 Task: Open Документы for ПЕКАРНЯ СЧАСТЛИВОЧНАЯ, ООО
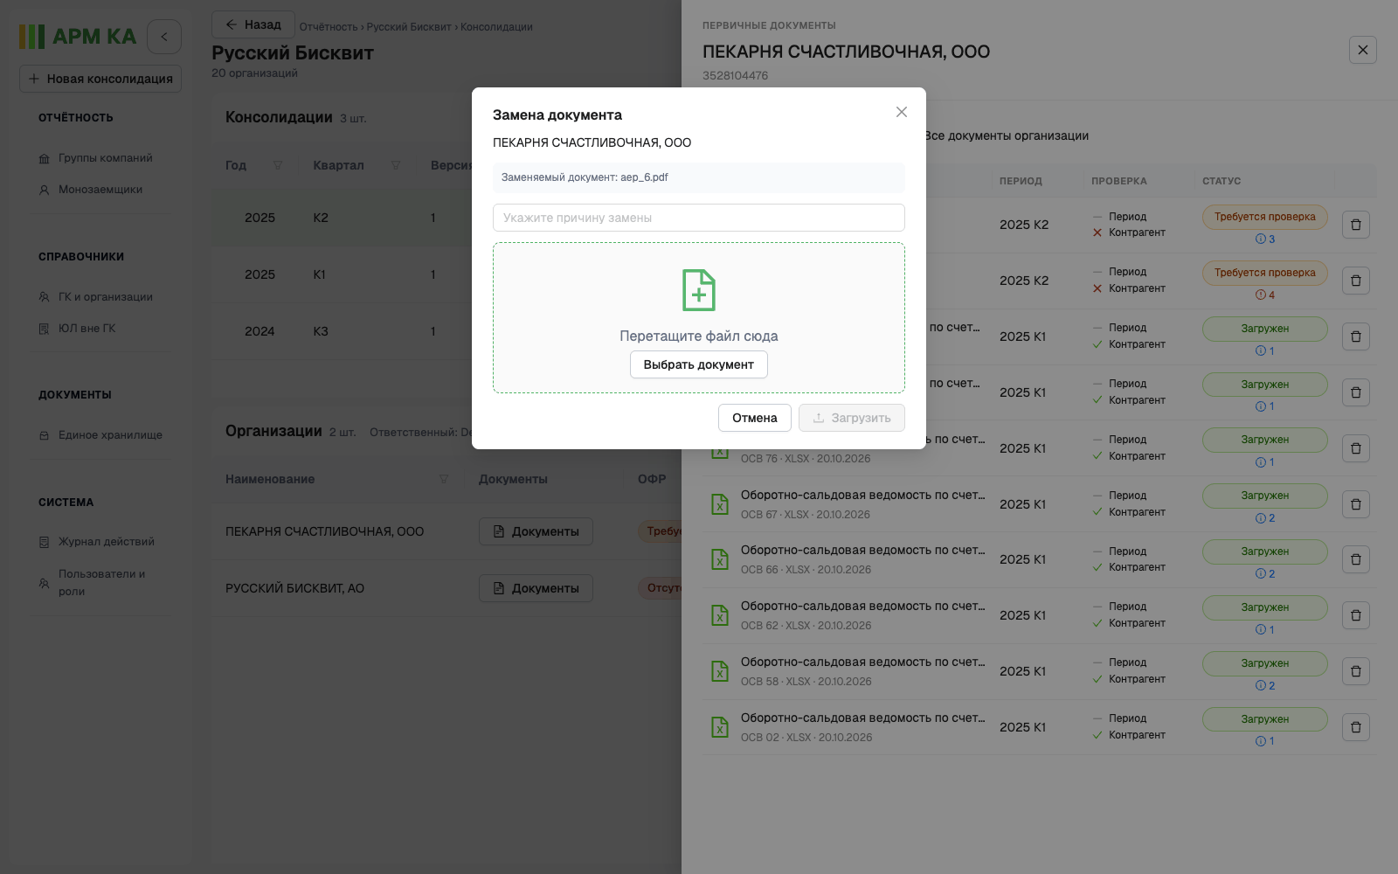(x=536, y=531)
